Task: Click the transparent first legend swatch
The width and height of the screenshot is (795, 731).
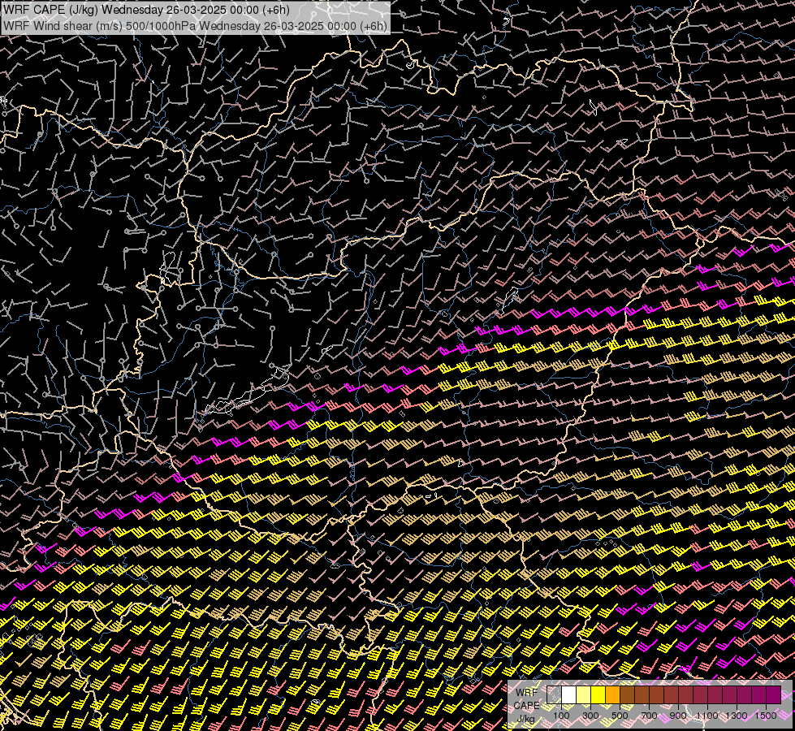Action: [x=554, y=694]
